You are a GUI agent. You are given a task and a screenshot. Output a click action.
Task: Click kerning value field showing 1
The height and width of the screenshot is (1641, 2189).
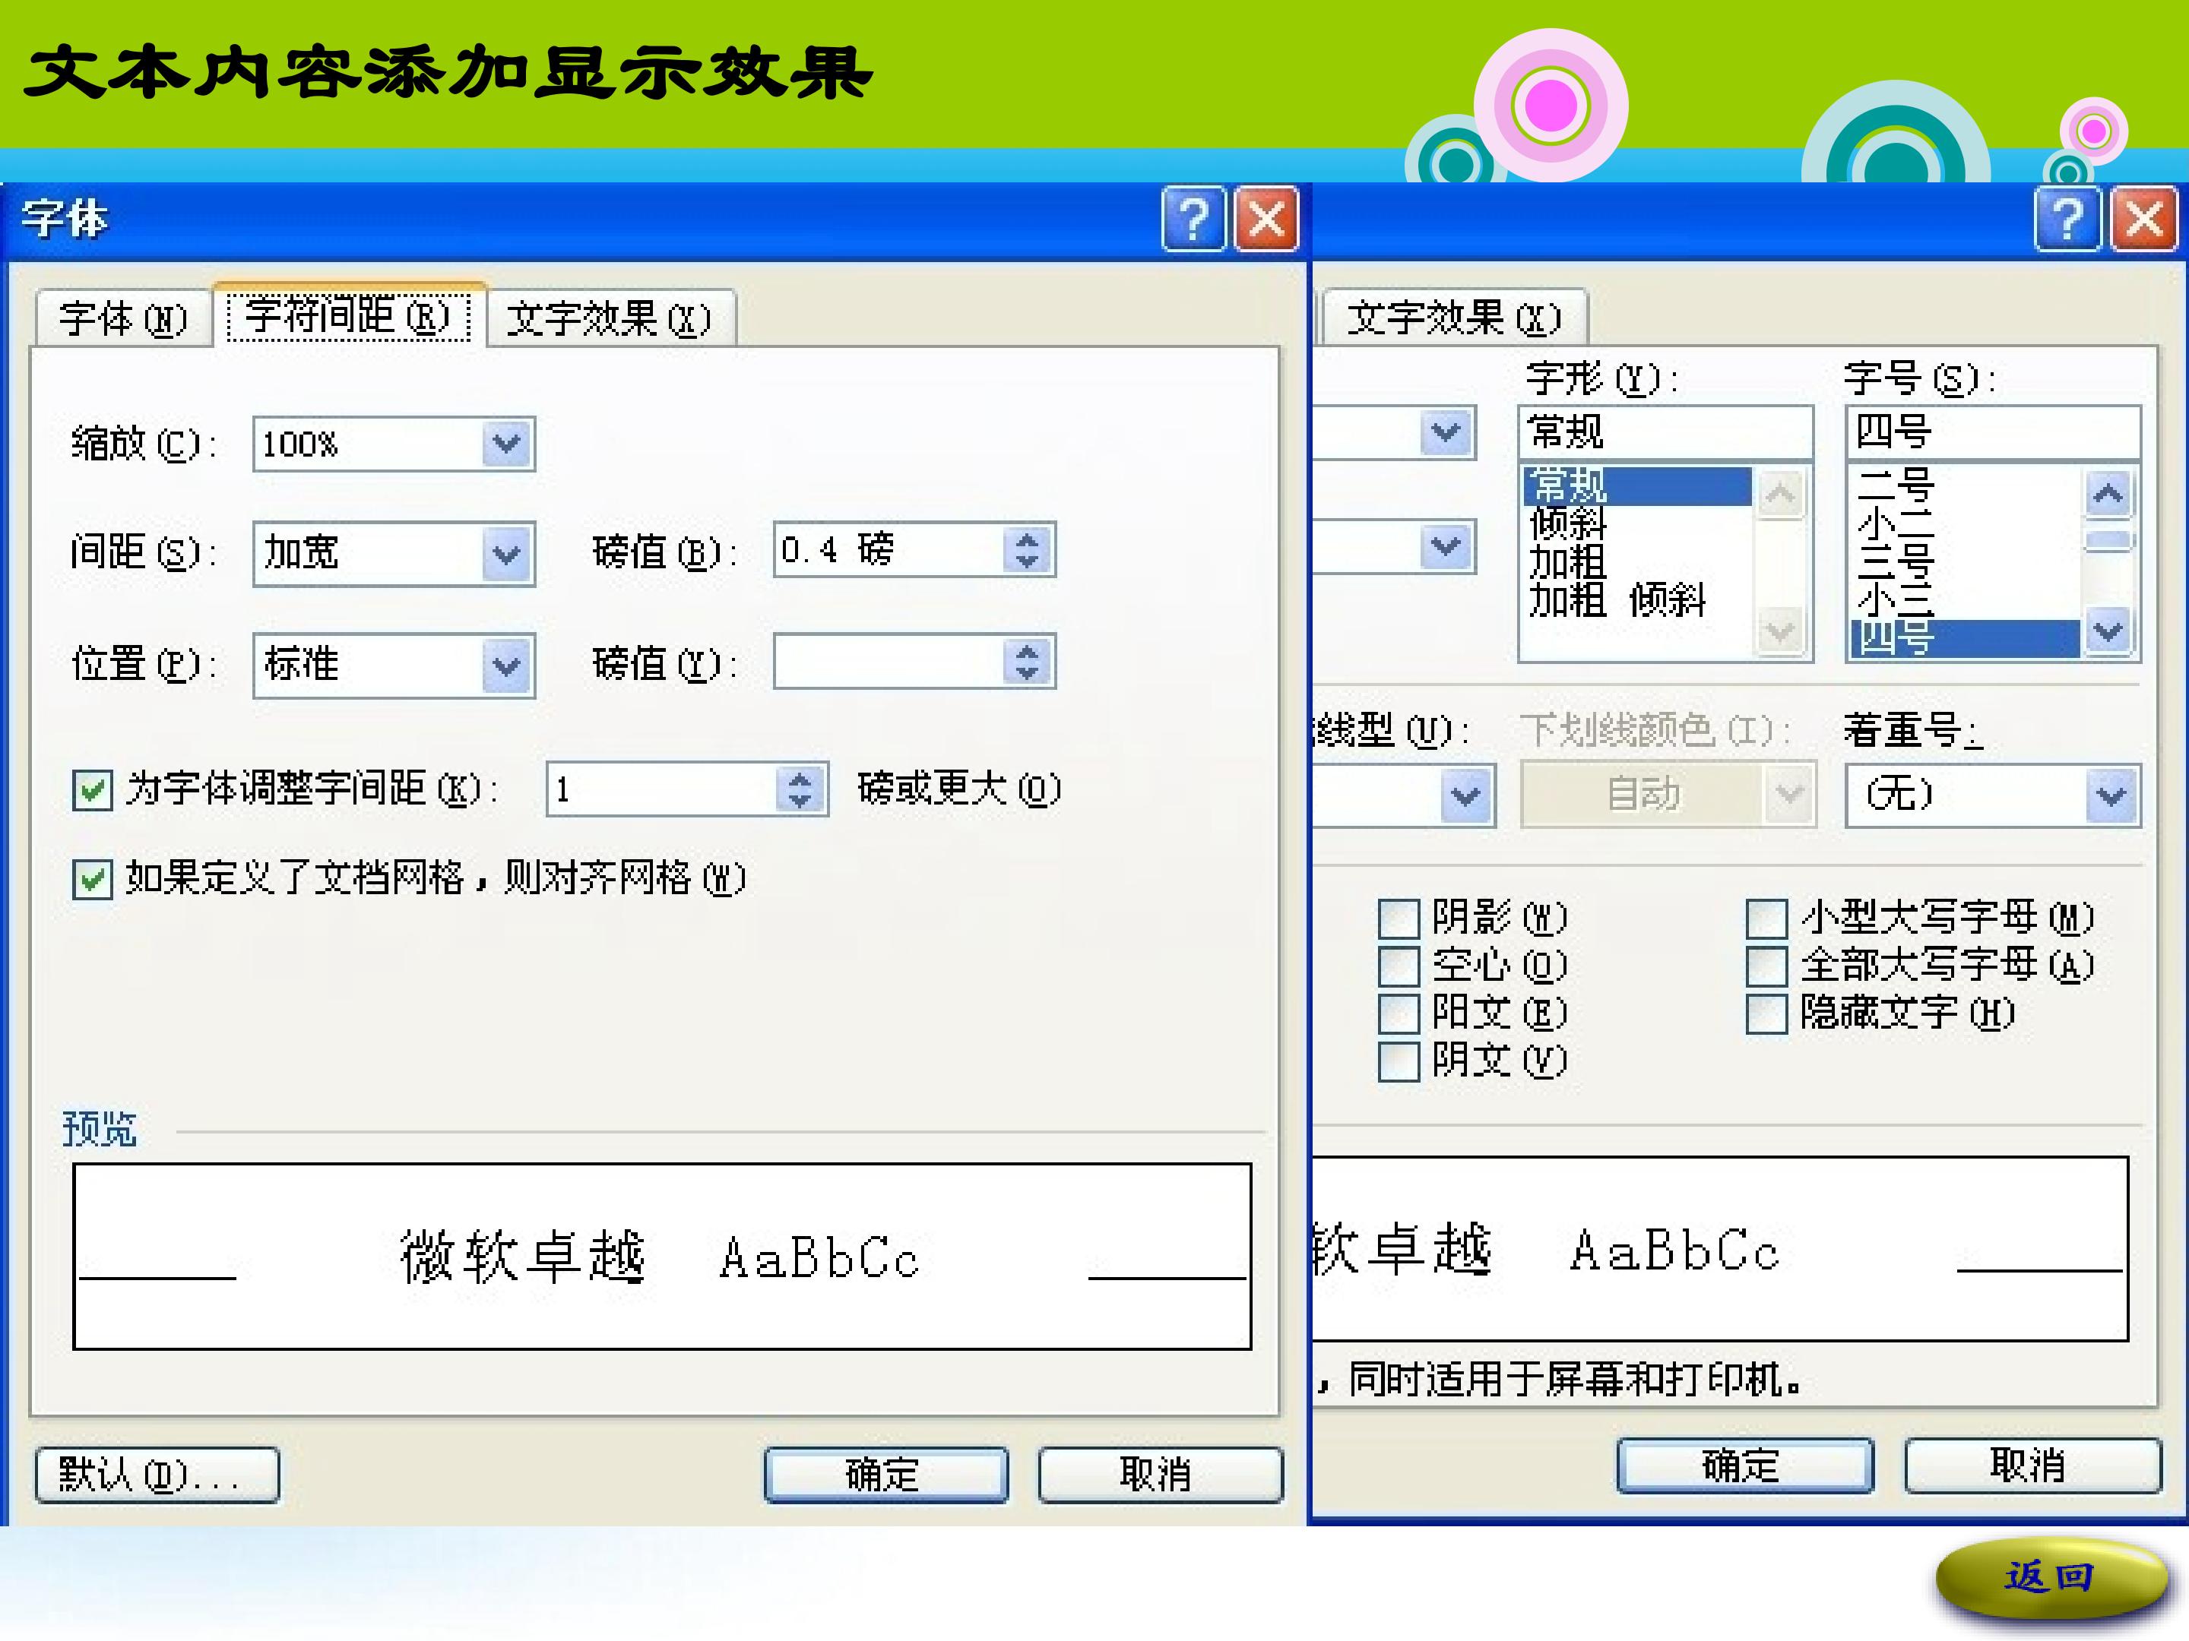(x=662, y=789)
